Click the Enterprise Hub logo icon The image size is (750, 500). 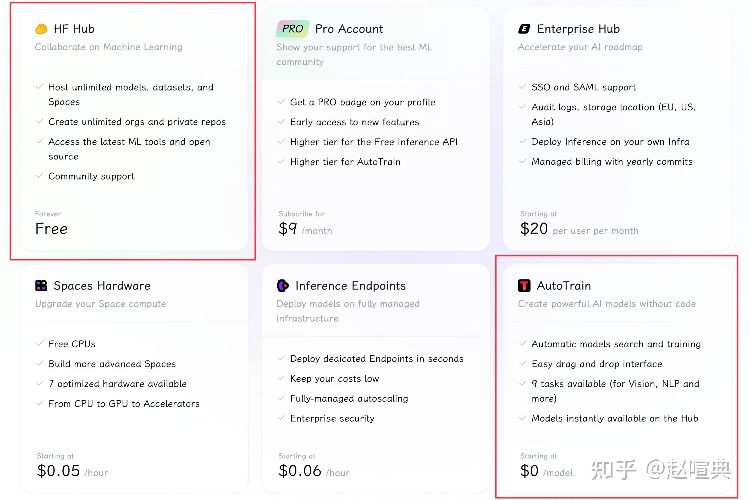524,29
